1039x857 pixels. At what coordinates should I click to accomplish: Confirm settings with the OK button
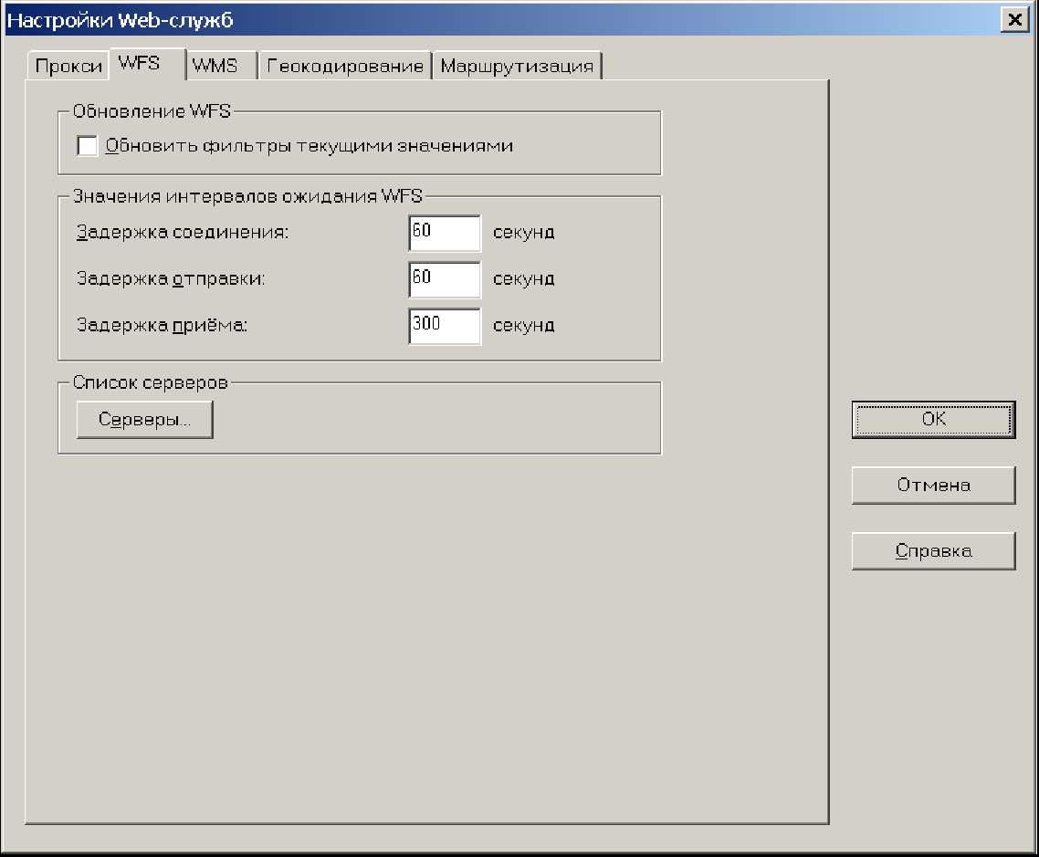pyautogui.click(x=933, y=420)
